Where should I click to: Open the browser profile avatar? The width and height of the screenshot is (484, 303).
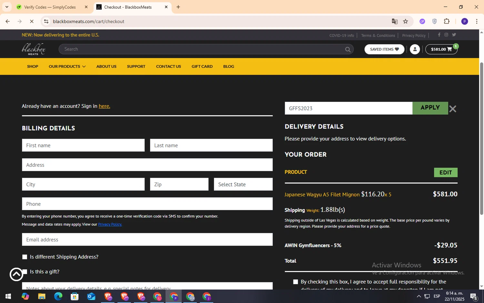[x=465, y=21]
